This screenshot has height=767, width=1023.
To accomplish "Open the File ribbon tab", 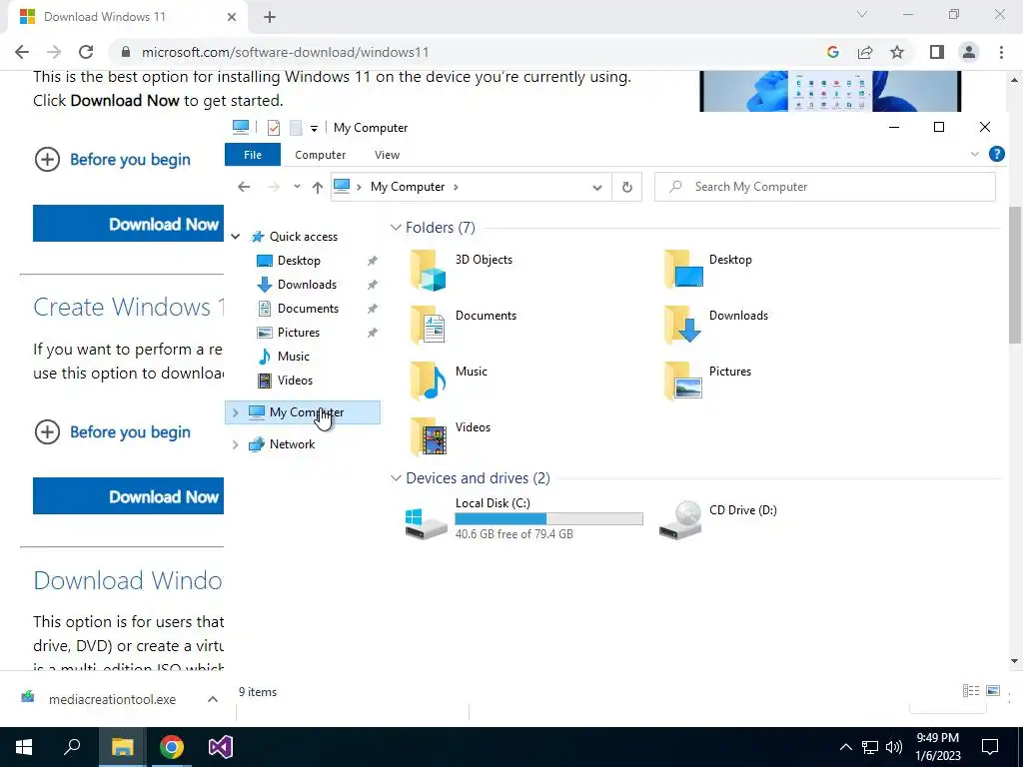I will [x=253, y=155].
